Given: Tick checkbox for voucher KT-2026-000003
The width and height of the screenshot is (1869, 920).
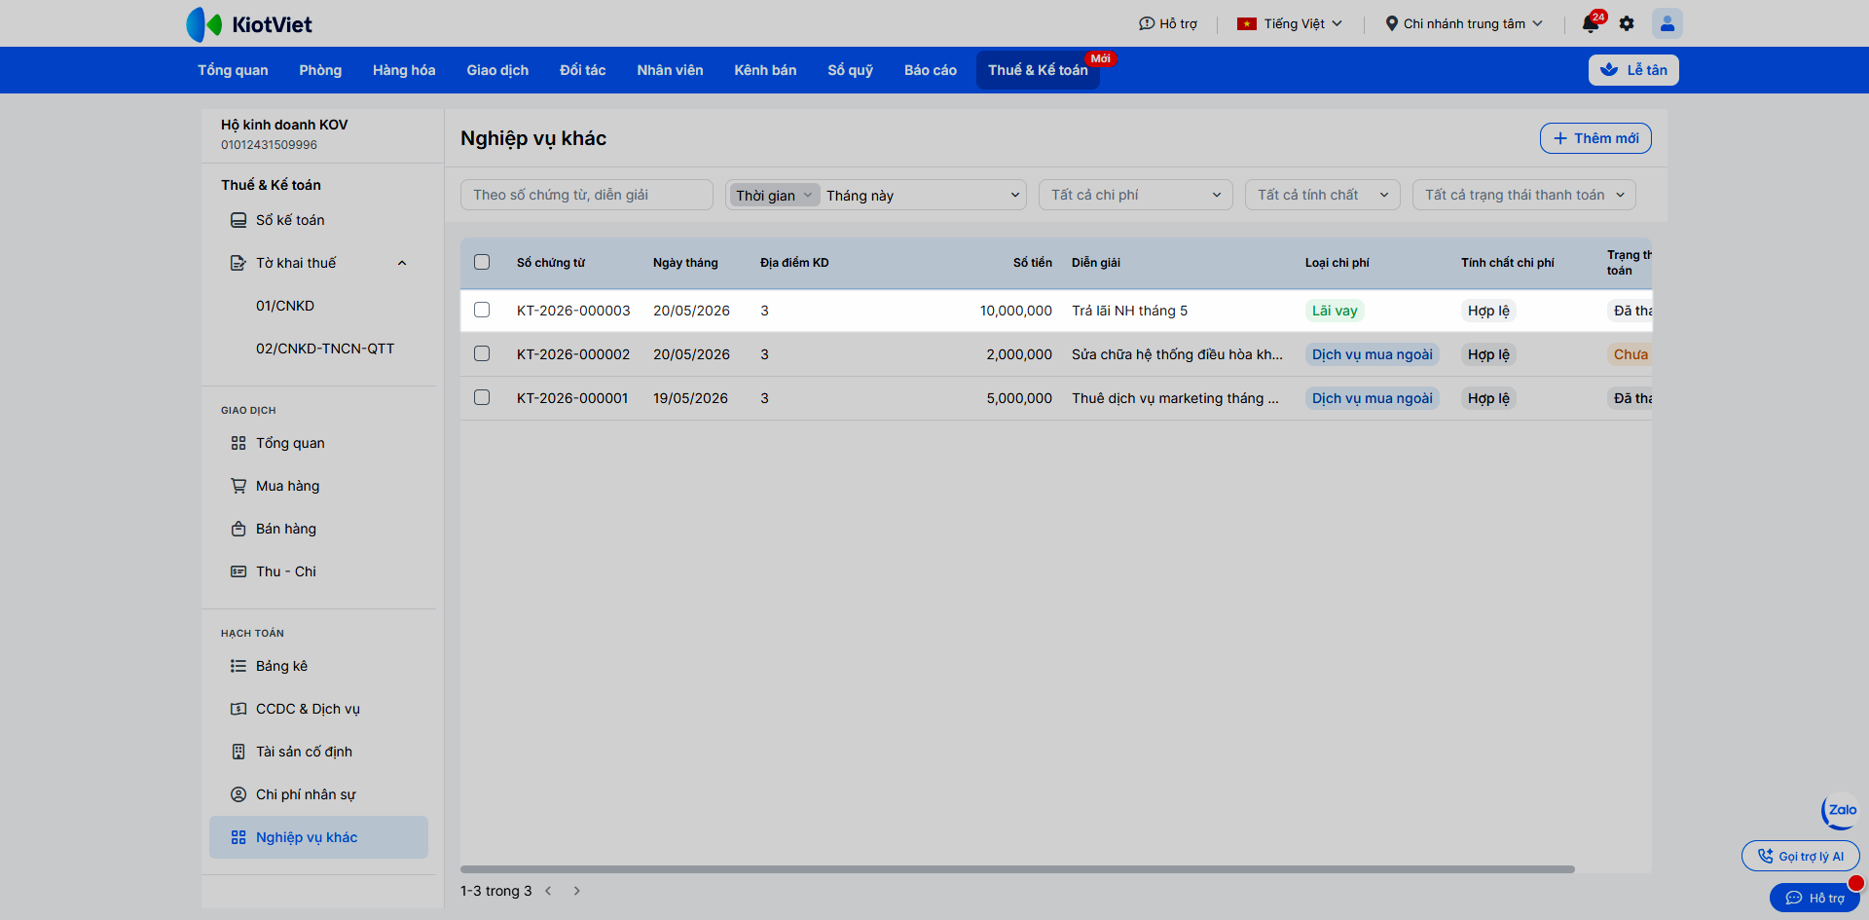Looking at the screenshot, I should pos(482,310).
